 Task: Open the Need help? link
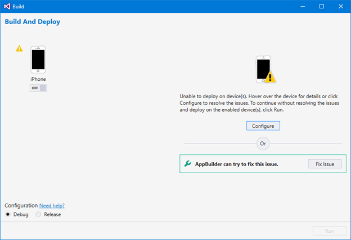click(52, 205)
